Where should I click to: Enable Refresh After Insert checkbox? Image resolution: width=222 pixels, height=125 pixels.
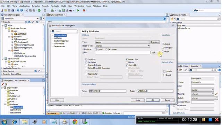[164, 75]
